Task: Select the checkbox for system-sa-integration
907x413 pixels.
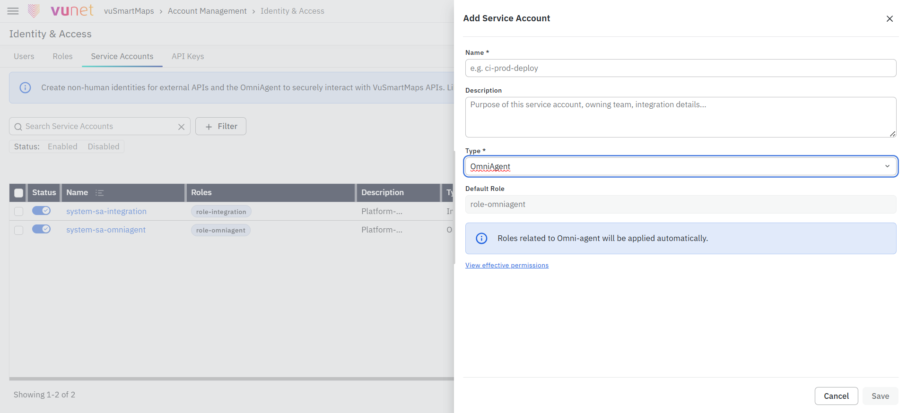Action: click(18, 211)
